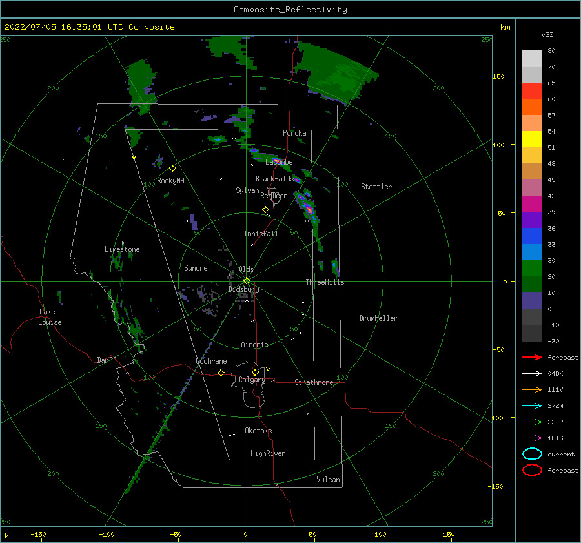Click the red forecast ellipse icon
This screenshot has height=543, width=581.
point(532,470)
